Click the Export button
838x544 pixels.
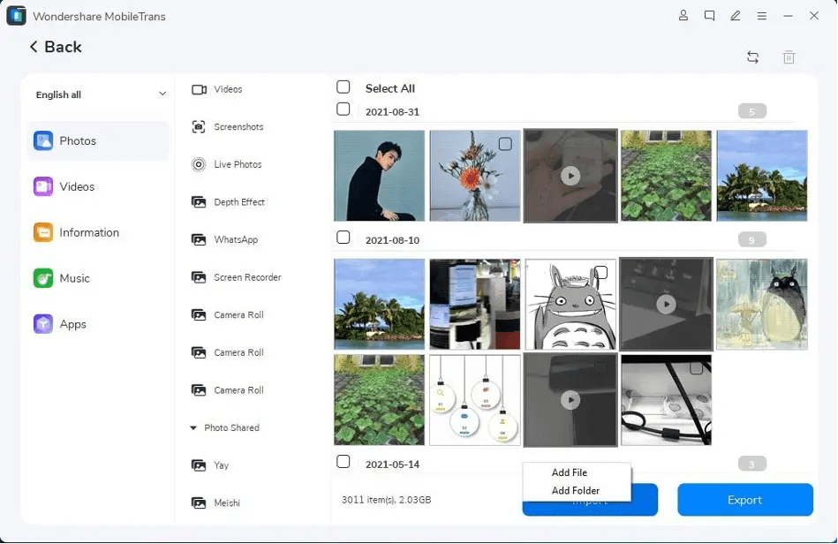point(744,499)
